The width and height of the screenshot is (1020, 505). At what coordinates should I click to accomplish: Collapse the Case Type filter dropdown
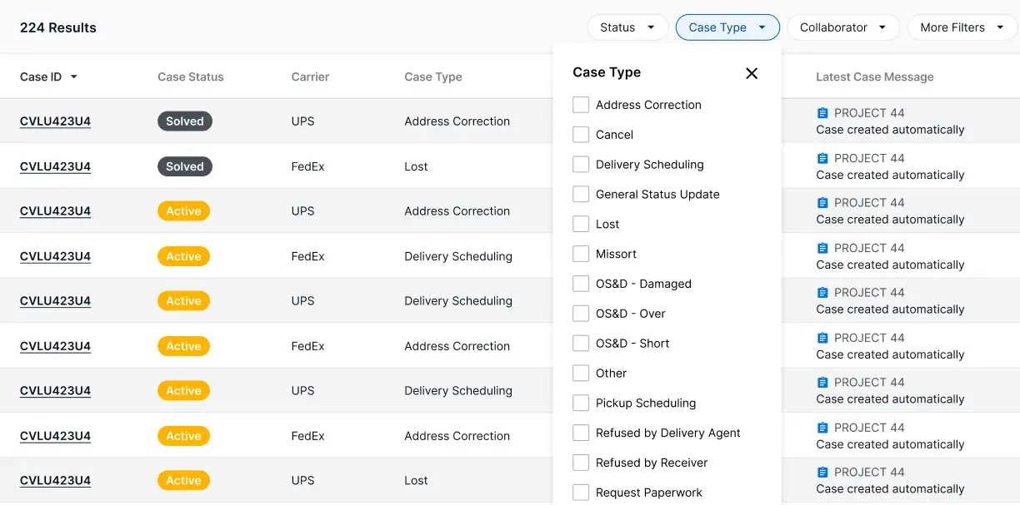click(x=727, y=27)
